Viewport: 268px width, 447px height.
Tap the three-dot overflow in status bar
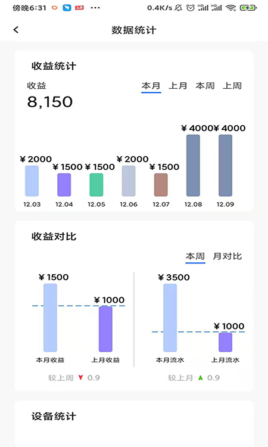pos(95,8)
